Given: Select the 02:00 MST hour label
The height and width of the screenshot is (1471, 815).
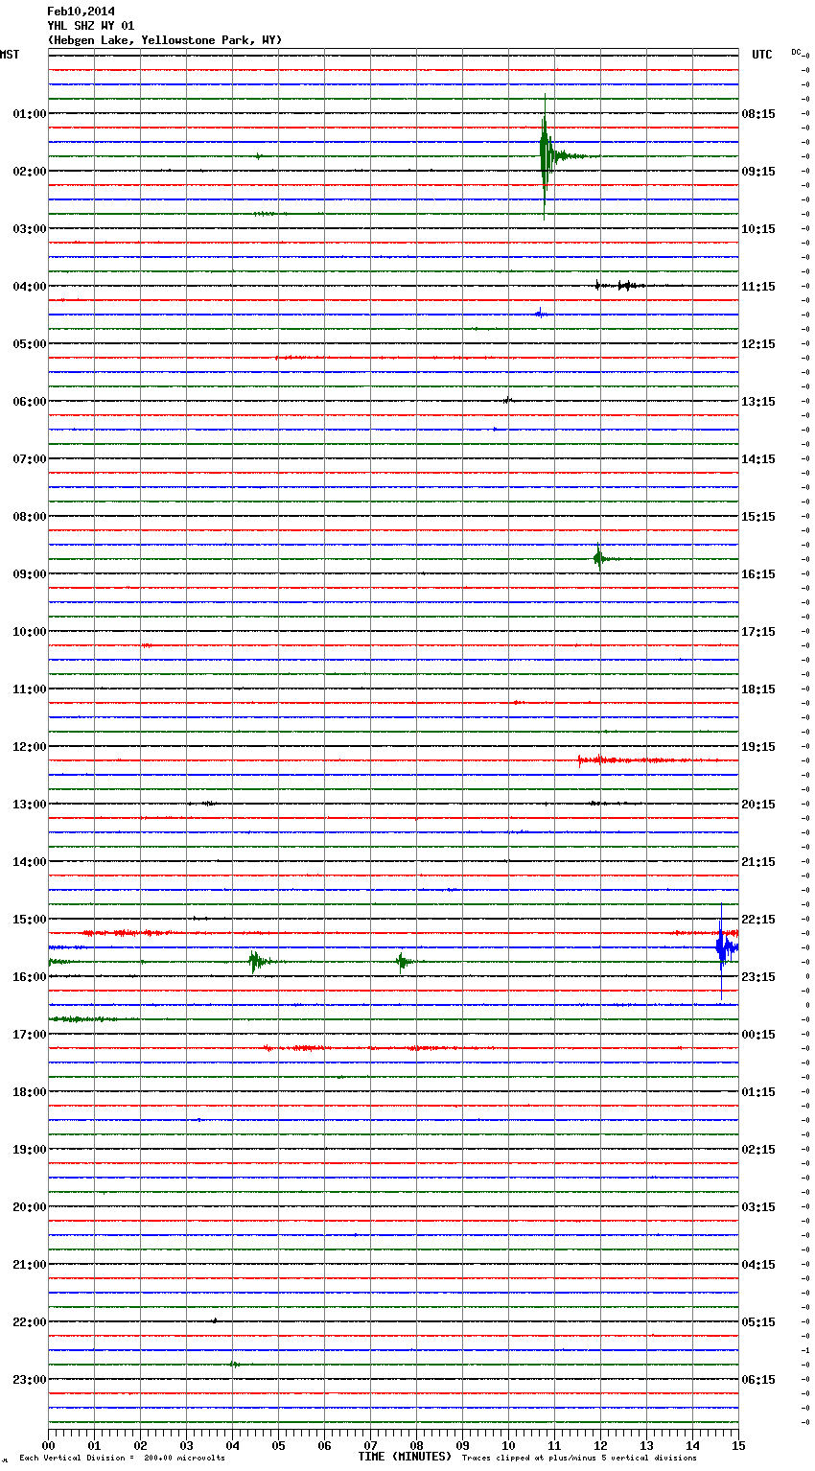Looking at the screenshot, I should tap(30, 172).
